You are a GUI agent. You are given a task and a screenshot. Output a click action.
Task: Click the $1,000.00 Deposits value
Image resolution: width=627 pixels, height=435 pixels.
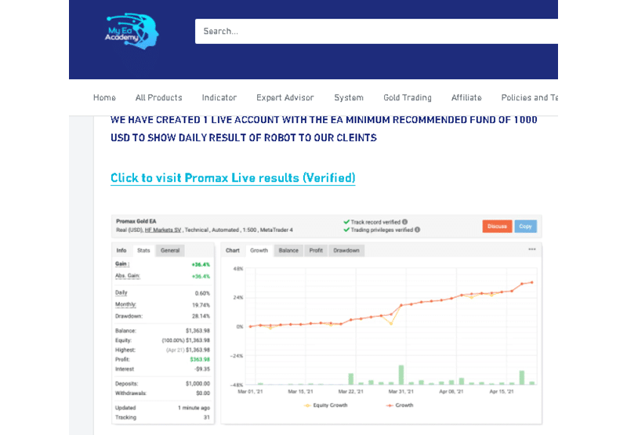click(198, 383)
